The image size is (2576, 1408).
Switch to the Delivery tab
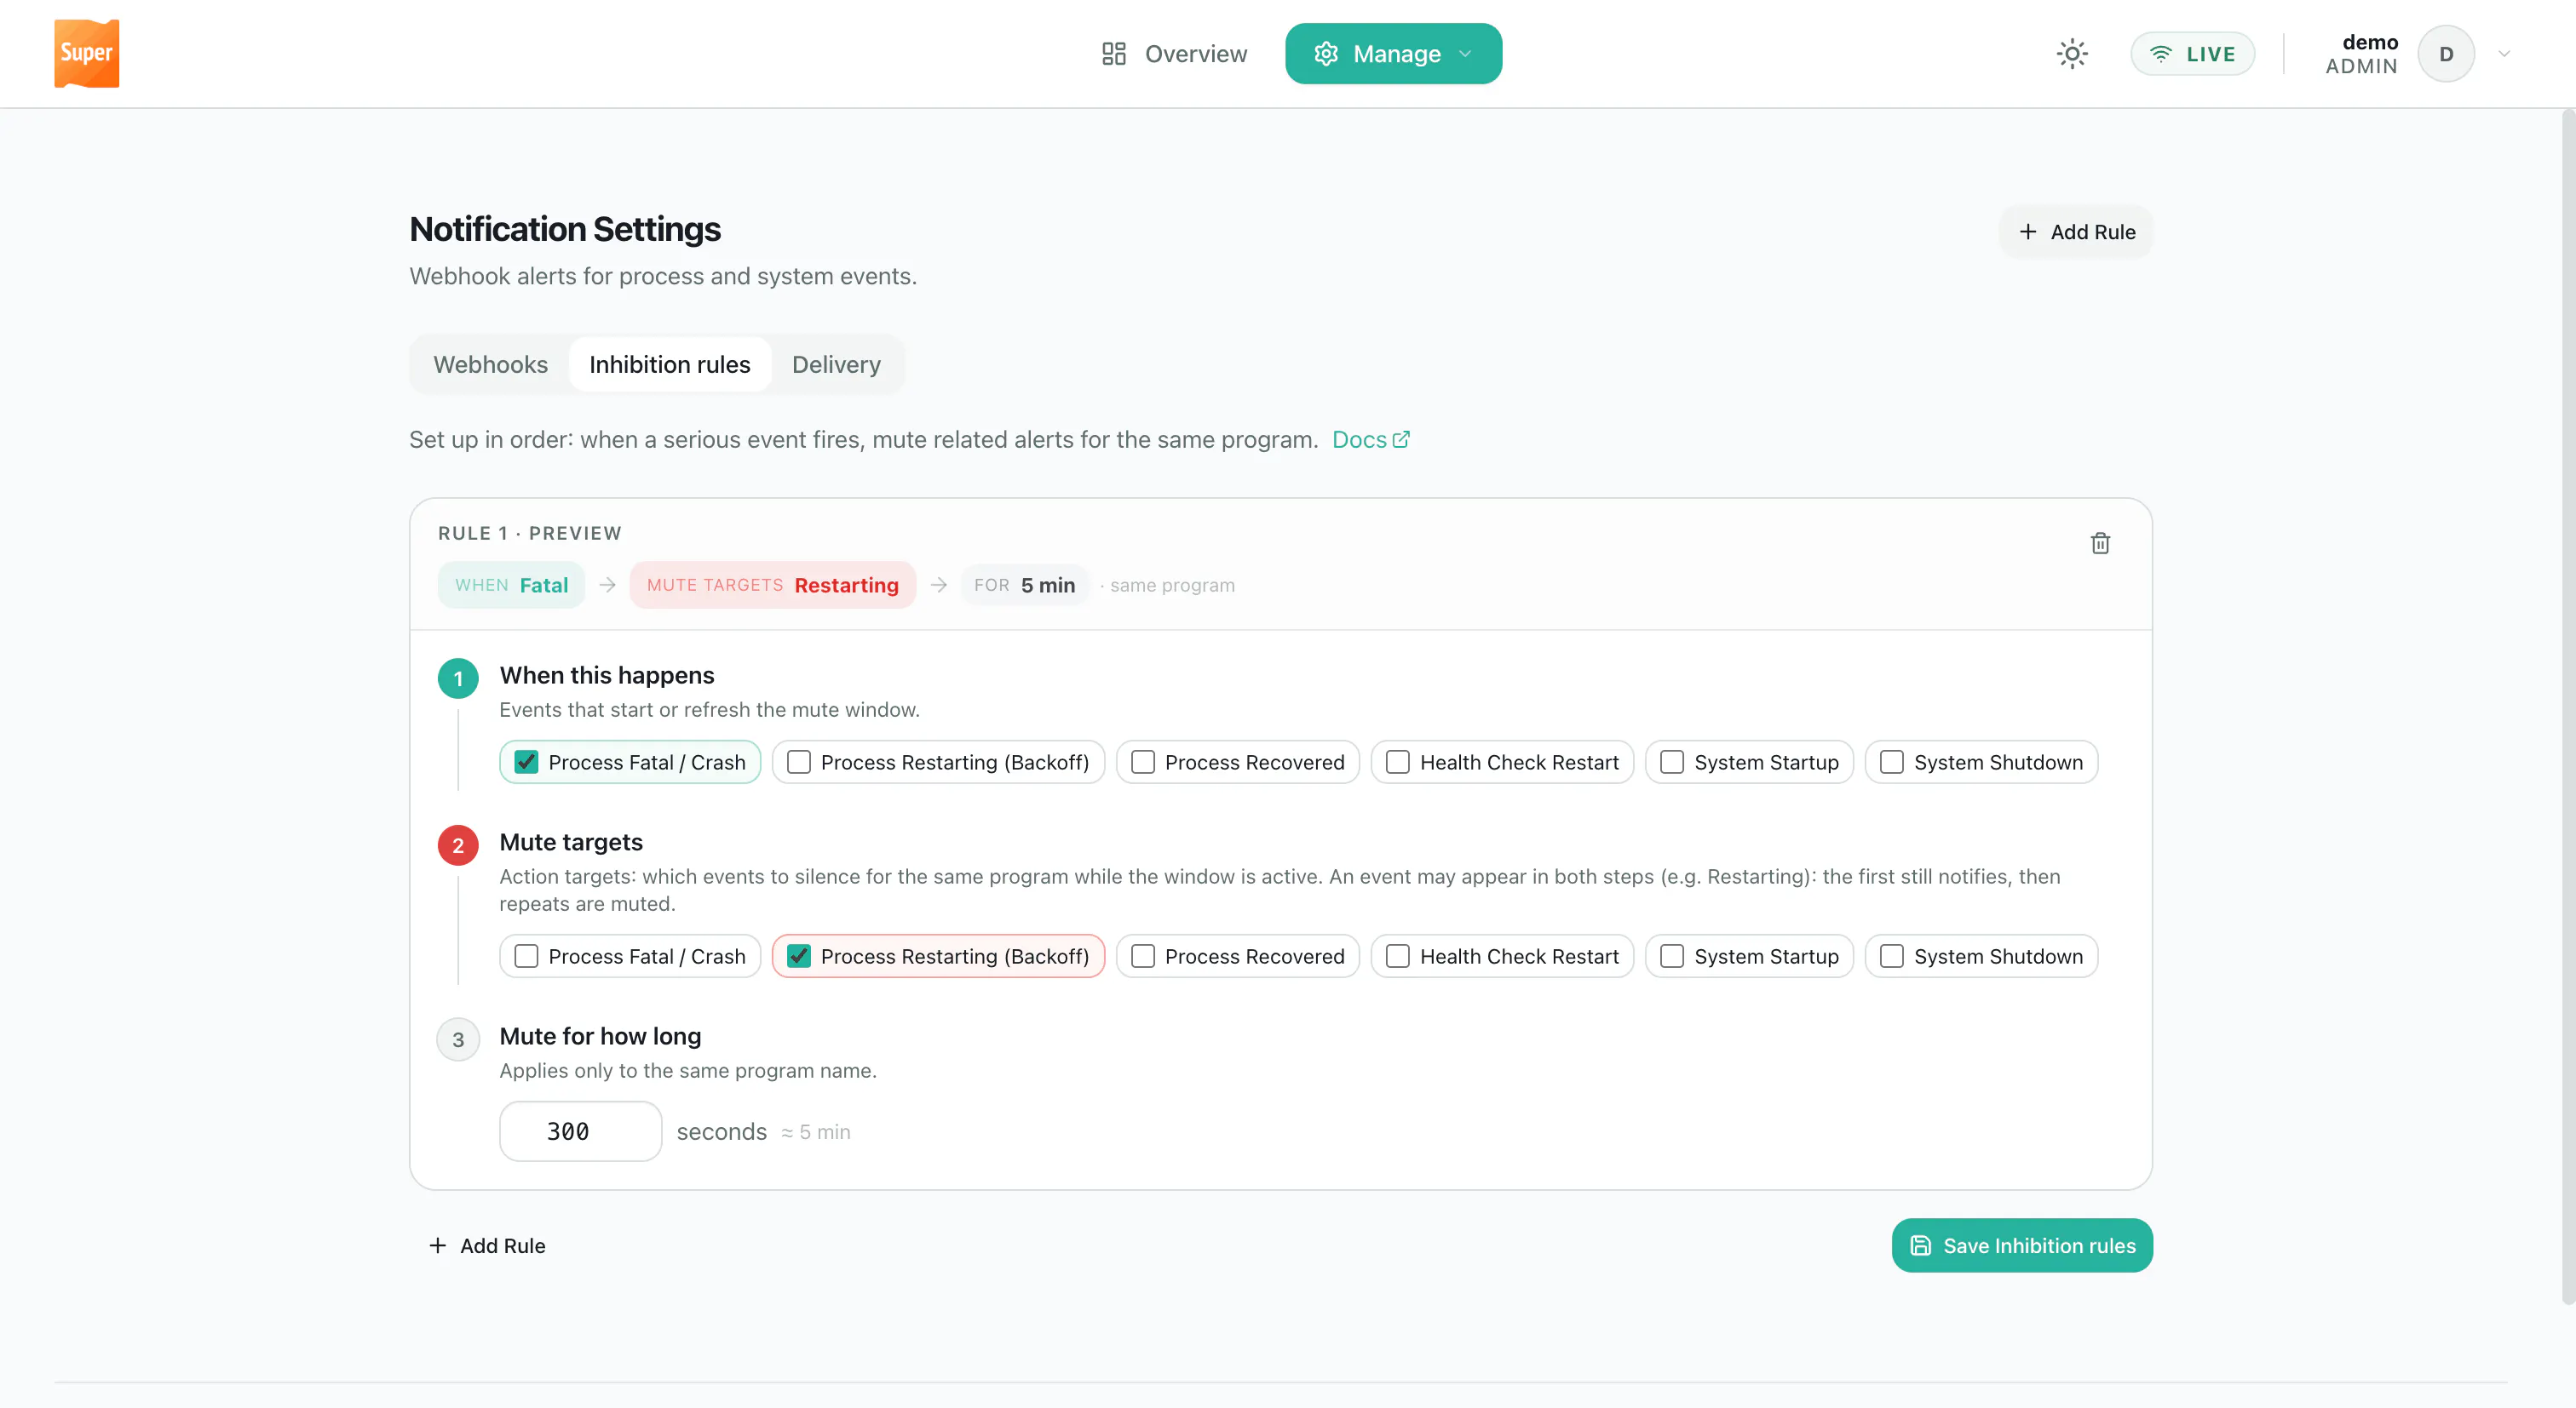(x=836, y=364)
